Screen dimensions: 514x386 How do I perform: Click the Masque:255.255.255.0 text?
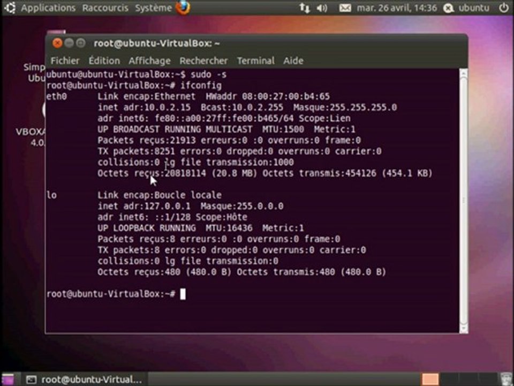point(345,107)
